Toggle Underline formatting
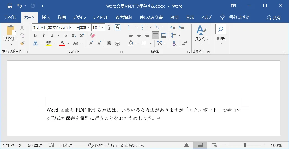 (52, 35)
